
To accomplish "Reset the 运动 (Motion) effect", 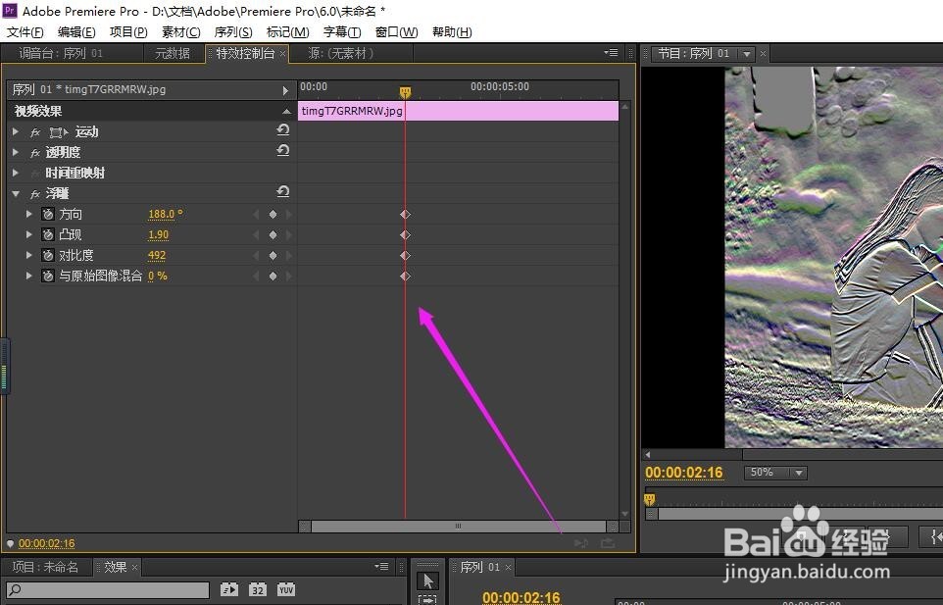I will (282, 129).
